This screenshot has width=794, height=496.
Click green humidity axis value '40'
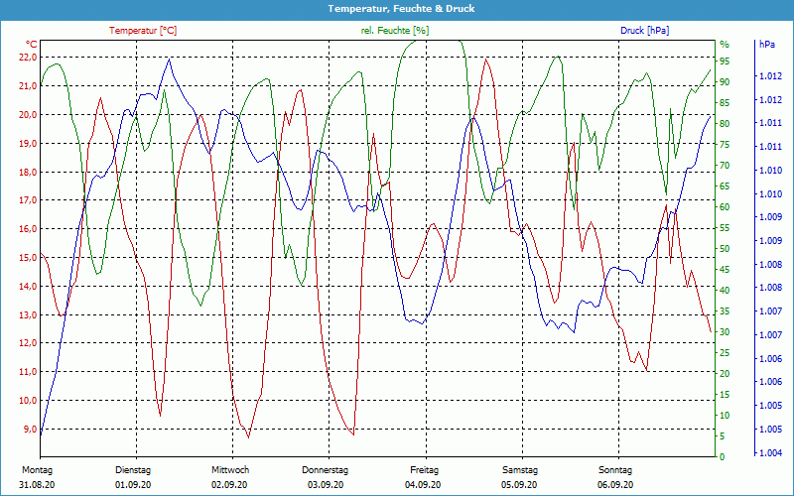725,290
